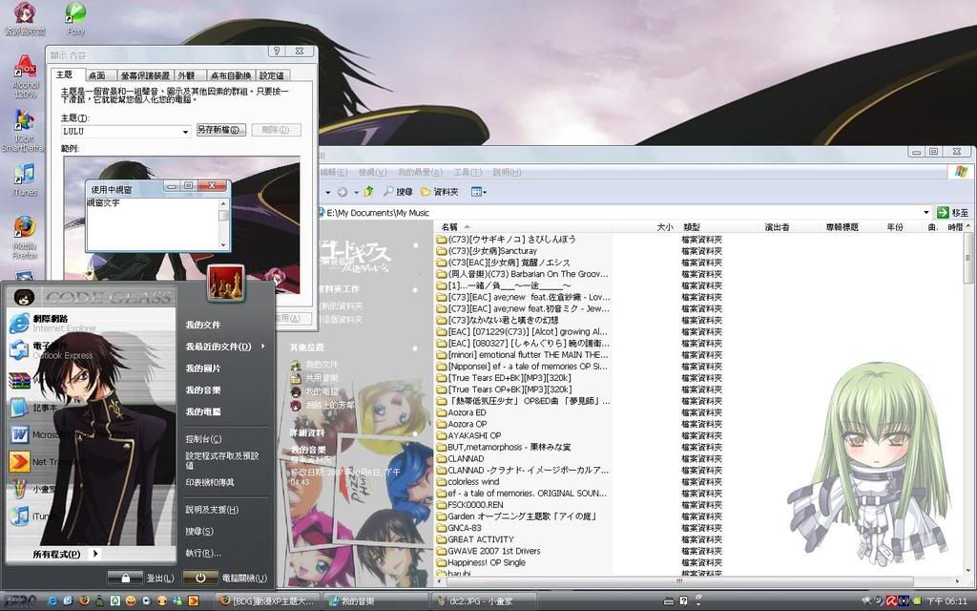Open 執行(R)... from Start menu
977x611 pixels.
tap(203, 553)
